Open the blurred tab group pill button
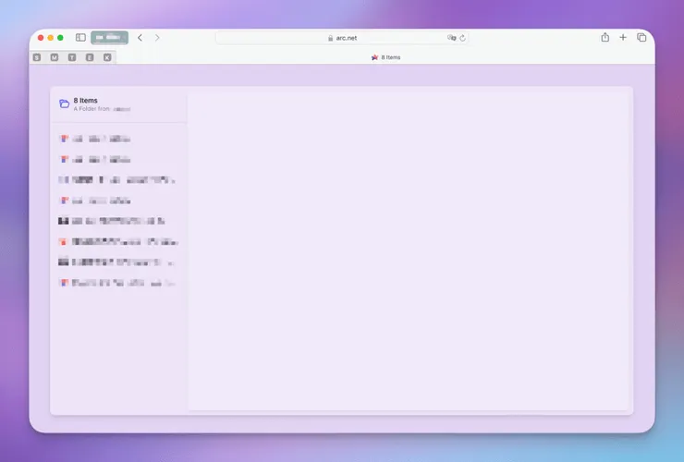The image size is (684, 462). (x=109, y=38)
